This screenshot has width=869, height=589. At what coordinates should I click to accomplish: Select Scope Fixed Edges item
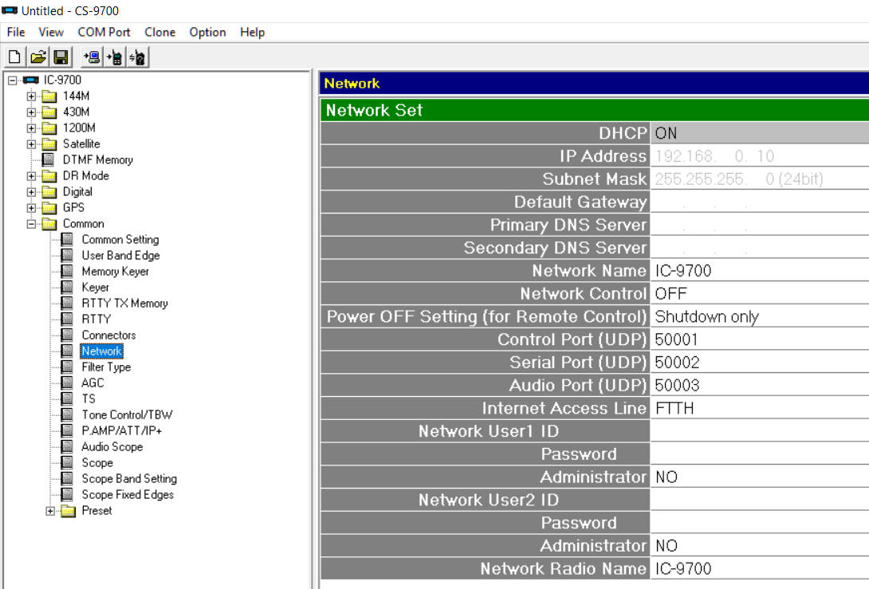coord(128,495)
